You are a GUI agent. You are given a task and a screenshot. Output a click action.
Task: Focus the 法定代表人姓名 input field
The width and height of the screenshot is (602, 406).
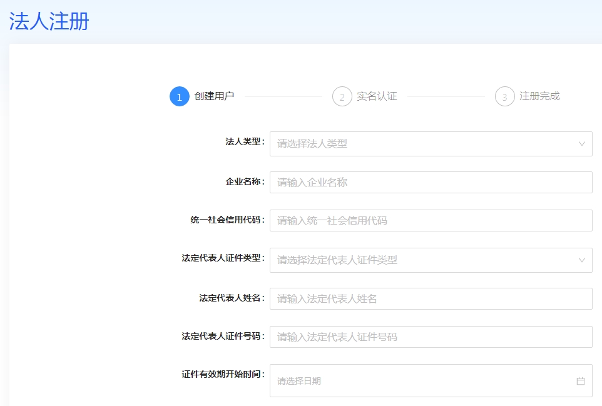pos(431,299)
